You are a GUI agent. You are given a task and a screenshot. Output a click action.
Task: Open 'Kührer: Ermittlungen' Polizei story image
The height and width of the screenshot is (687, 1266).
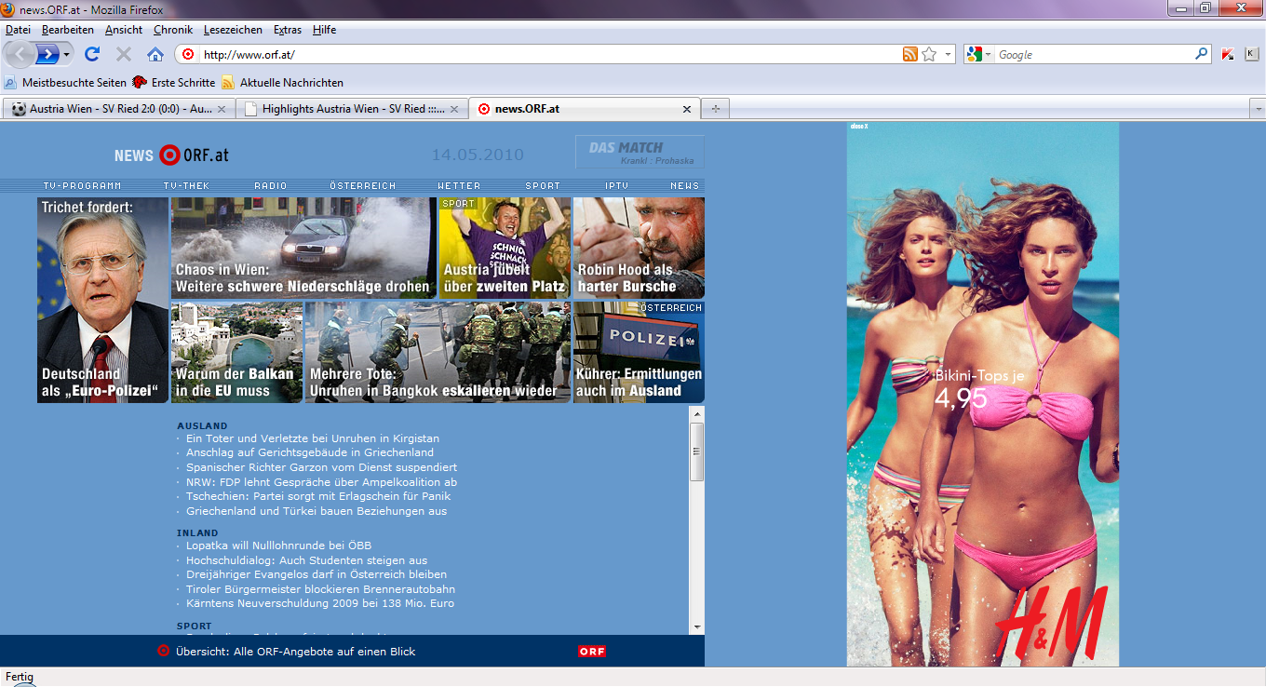(639, 352)
